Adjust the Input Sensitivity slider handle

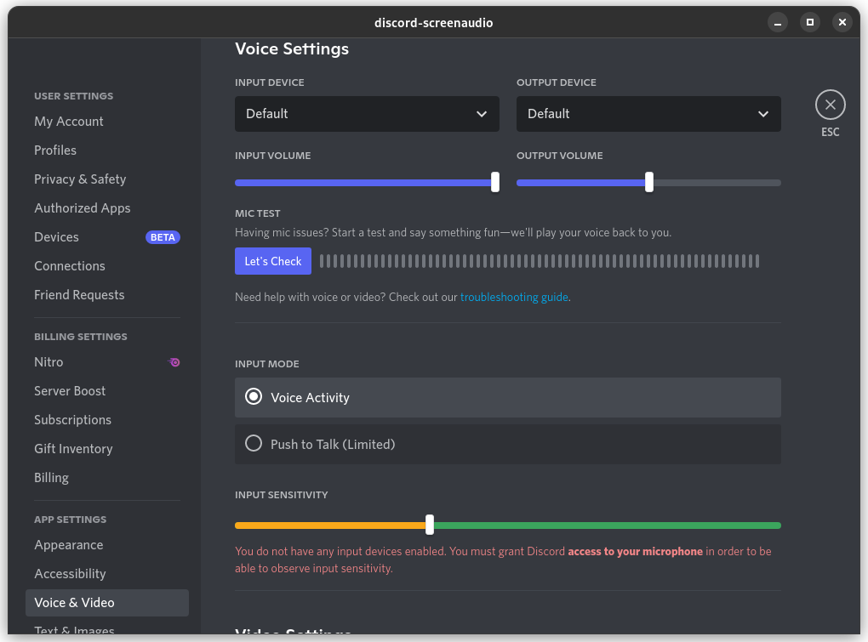(x=429, y=525)
